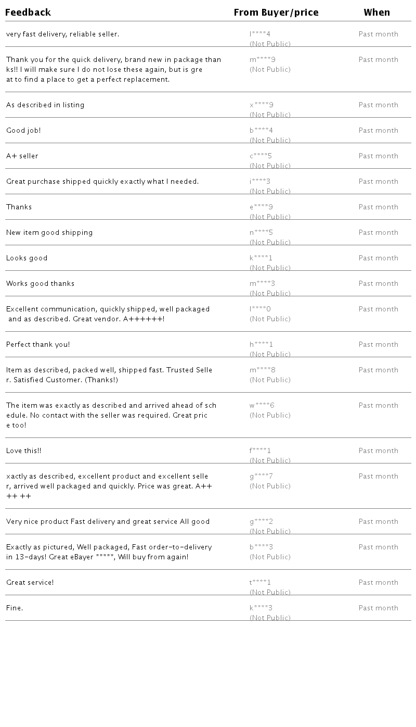This screenshot has width=416, height=727.
Task: Click the Feedback column header
Action: tap(28, 12)
